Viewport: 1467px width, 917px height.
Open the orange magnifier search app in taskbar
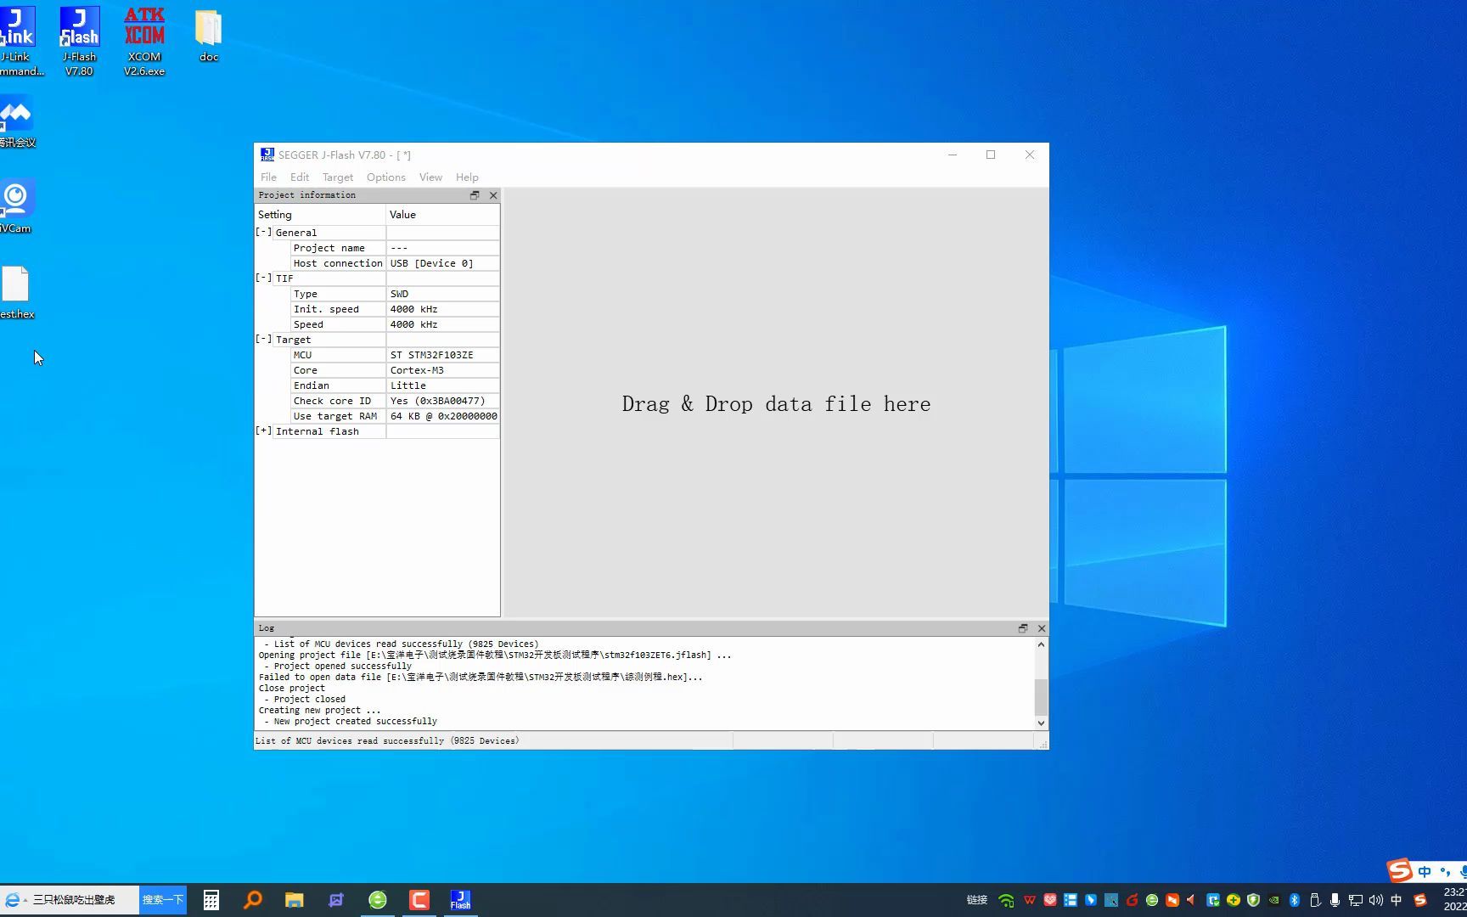tap(253, 900)
